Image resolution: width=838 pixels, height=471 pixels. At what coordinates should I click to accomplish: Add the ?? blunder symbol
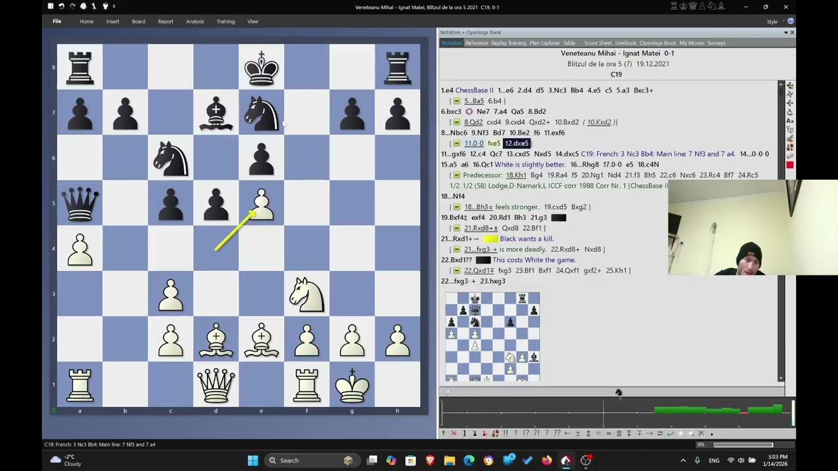pyautogui.click(x=556, y=433)
